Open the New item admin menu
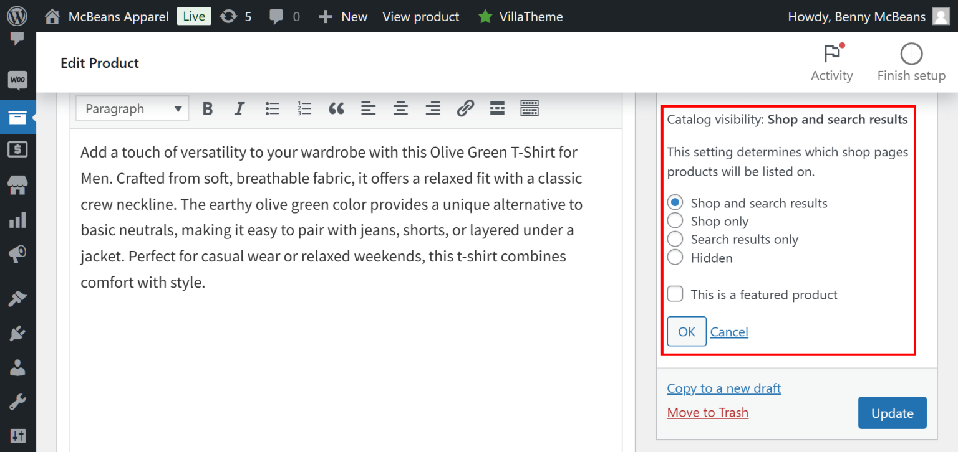The height and width of the screenshot is (452, 958). [x=342, y=16]
